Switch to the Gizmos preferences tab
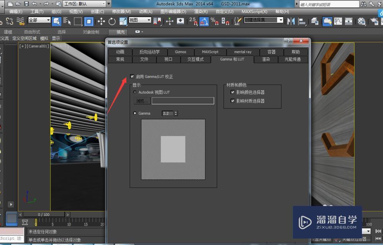383x245 pixels. pos(180,52)
